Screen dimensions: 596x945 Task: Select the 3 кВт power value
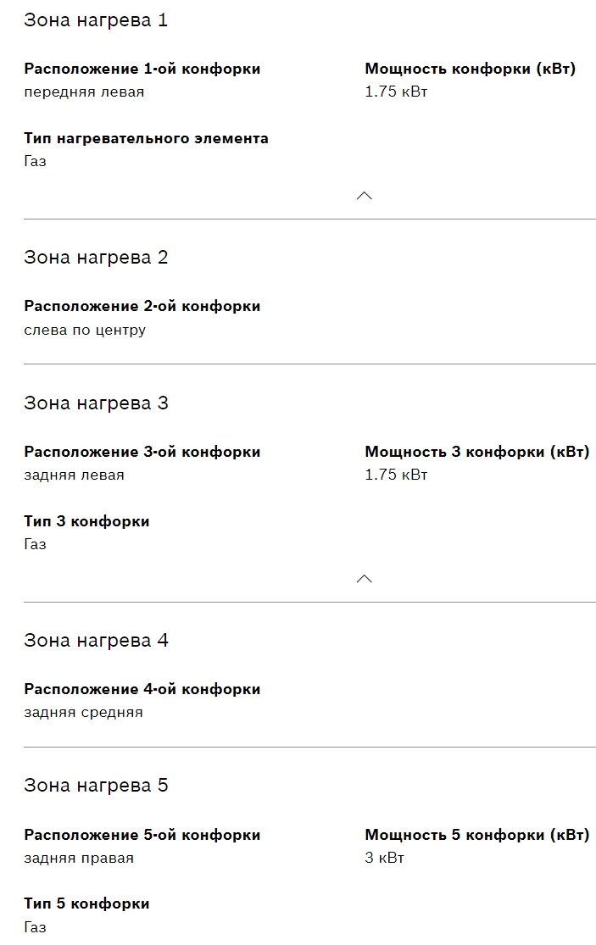(x=384, y=858)
